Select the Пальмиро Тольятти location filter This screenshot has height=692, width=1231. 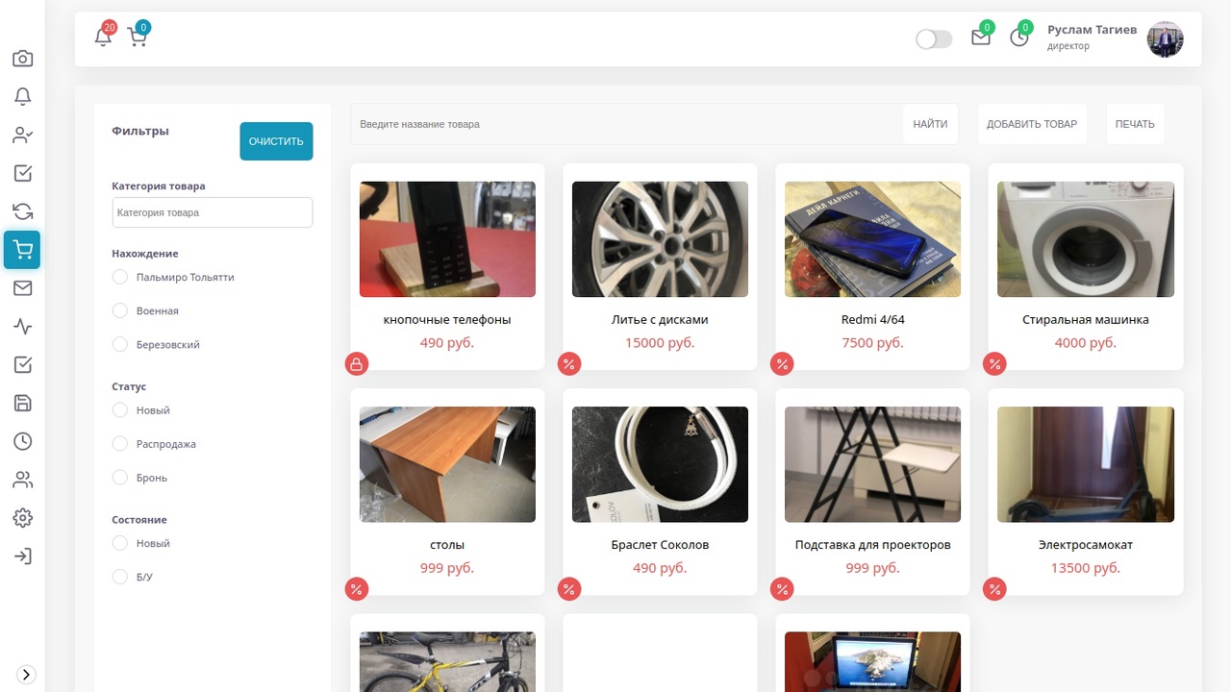point(120,277)
